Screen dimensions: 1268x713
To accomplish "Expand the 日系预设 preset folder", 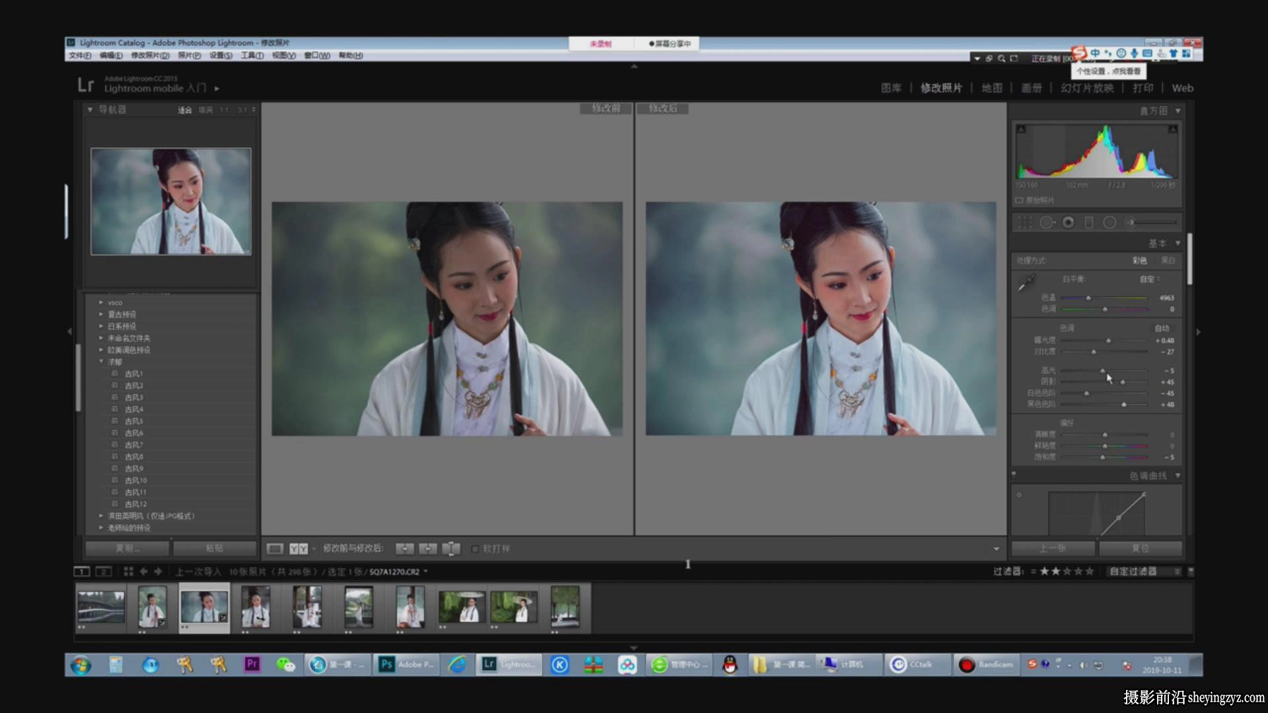I will tap(101, 326).
